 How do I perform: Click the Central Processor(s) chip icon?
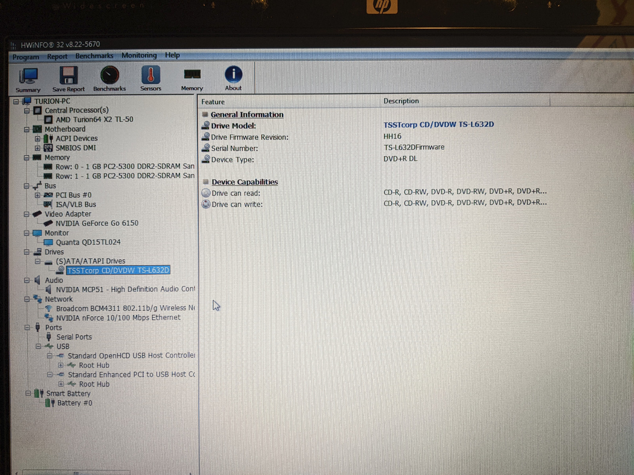point(38,110)
